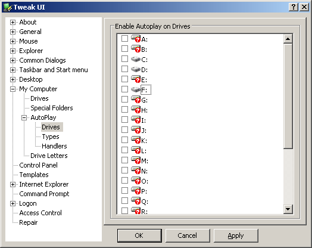Open the Special Folders page
Image resolution: width=312 pixels, height=248 pixels.
pos(52,108)
